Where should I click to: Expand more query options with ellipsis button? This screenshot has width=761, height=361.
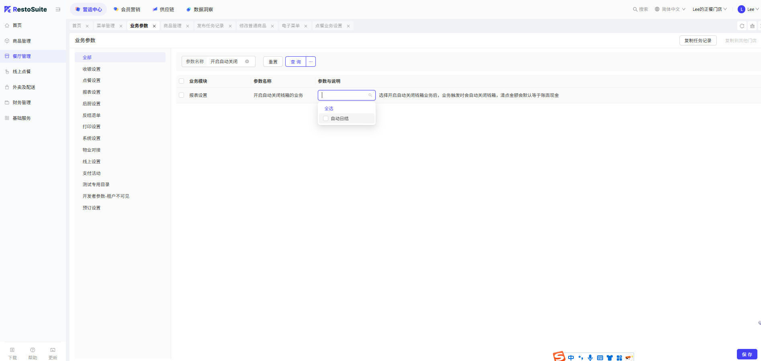(x=311, y=62)
